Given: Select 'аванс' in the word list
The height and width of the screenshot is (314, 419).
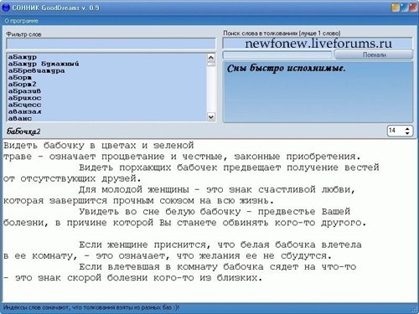Looking at the screenshot, I should click(20, 118).
